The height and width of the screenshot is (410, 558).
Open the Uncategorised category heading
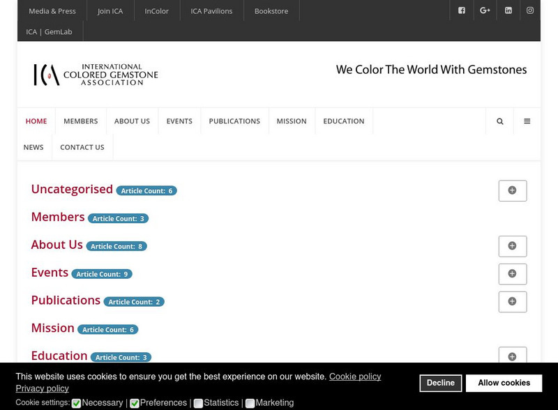[72, 189]
